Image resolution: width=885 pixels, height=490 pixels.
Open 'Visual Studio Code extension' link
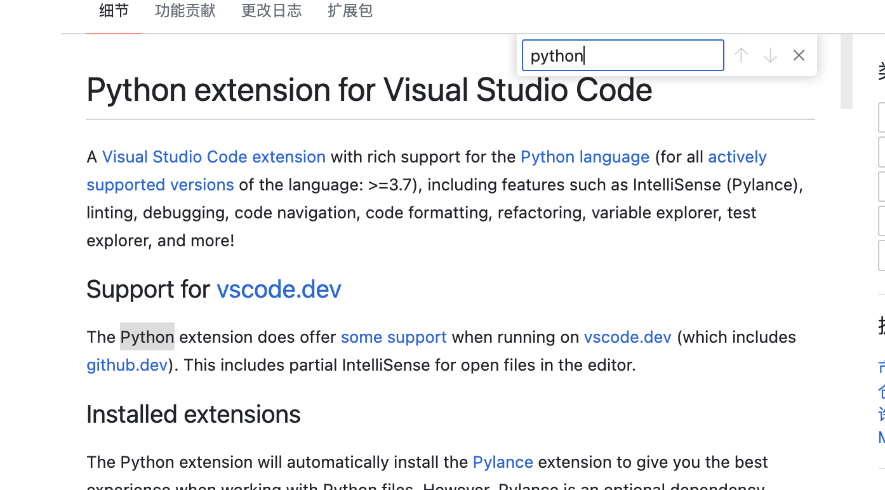tap(214, 157)
